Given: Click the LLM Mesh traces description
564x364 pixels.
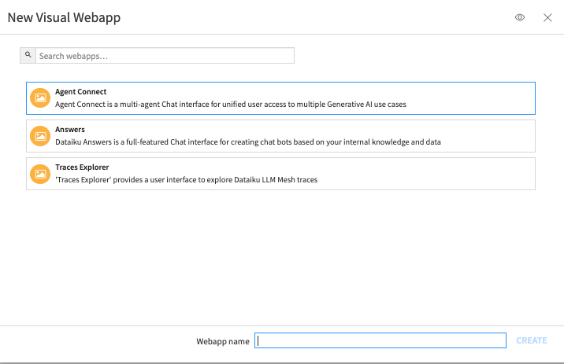Looking at the screenshot, I should click(x=187, y=179).
